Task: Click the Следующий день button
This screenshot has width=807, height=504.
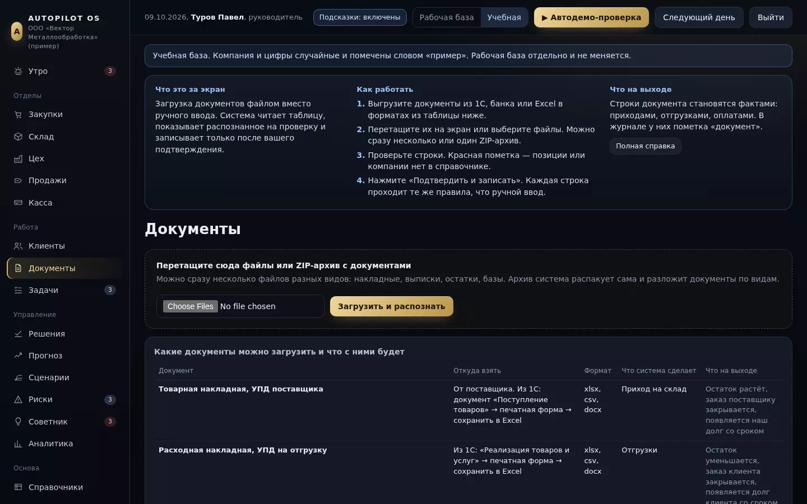Action: (x=699, y=17)
